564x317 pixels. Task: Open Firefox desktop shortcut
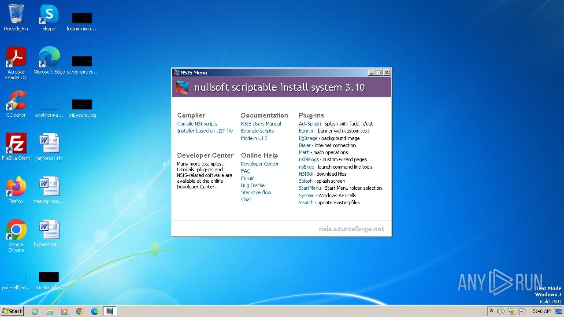(16, 190)
